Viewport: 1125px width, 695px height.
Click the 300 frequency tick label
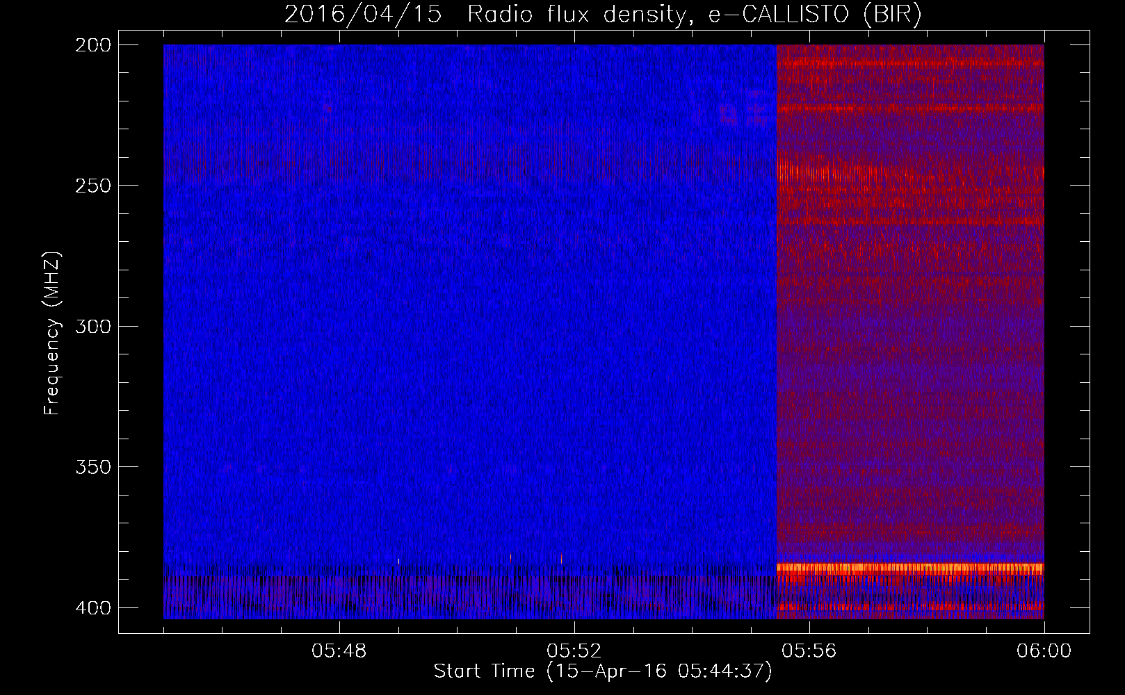click(93, 327)
